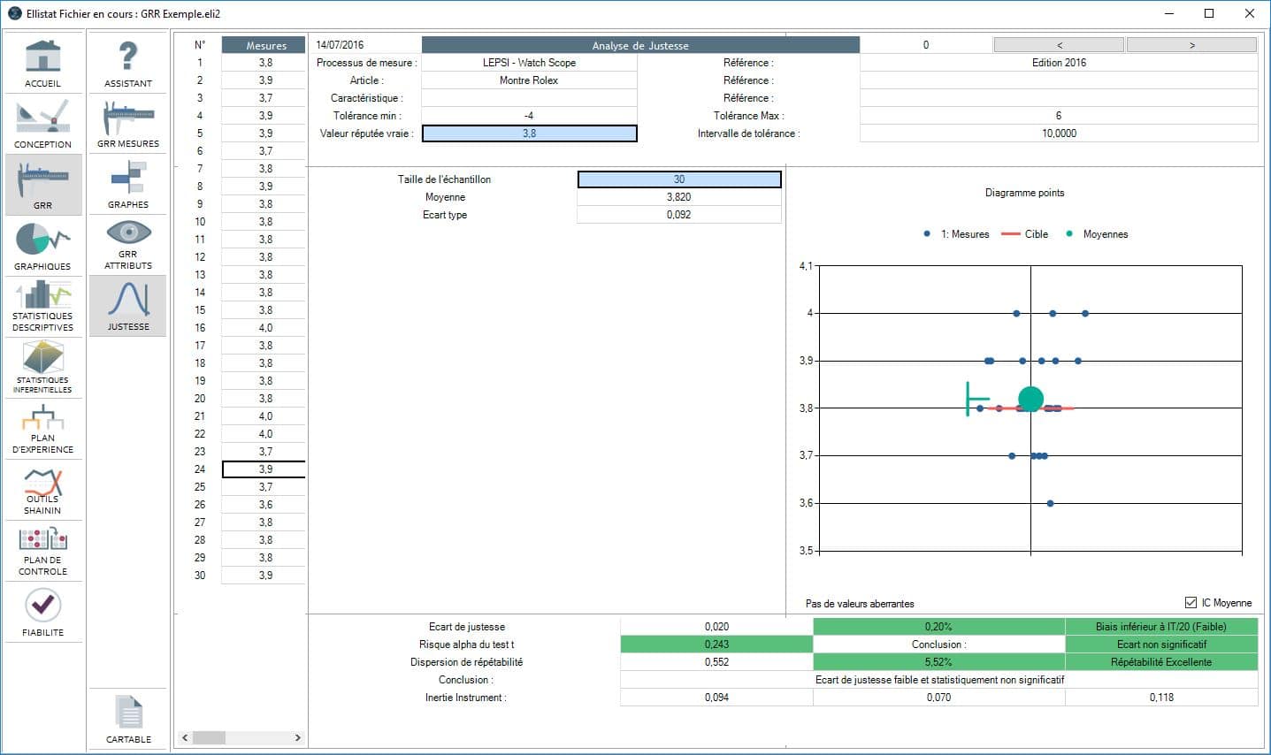The image size is (1271, 755).
Task: Click the Cible legend entry
Action: coord(1025,234)
